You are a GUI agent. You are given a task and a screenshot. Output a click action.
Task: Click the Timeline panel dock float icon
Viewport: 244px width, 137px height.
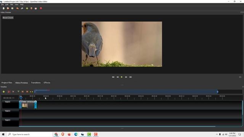pyautogui.click(x=243, y=87)
